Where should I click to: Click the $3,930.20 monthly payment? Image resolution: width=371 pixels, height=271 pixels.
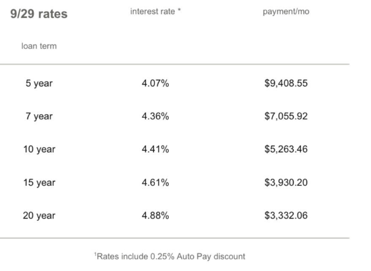pos(286,183)
